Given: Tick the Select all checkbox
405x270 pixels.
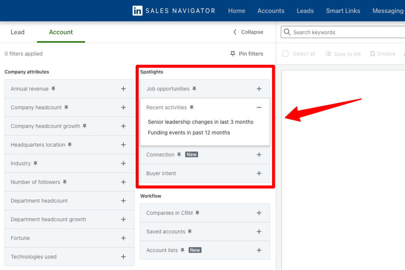Looking at the screenshot, I should (286, 54).
